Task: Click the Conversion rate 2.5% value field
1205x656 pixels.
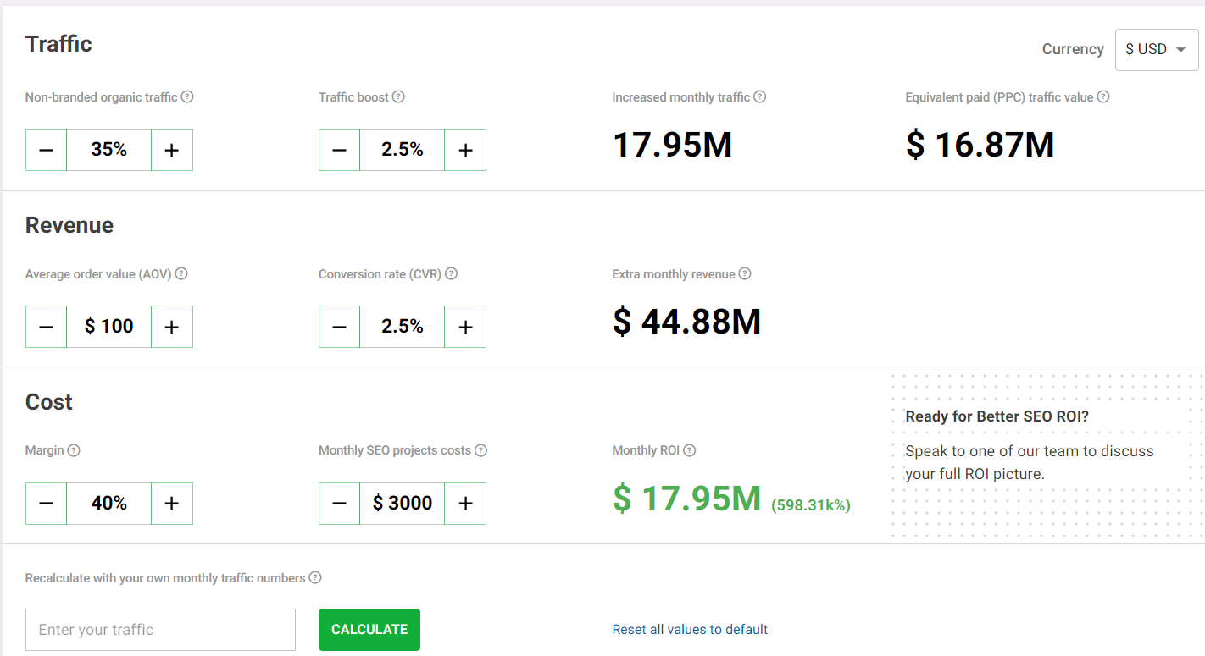Action: pos(403,327)
